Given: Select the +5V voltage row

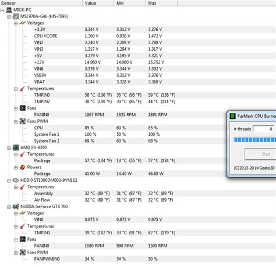Looking at the screenshot, I should coord(154,55).
